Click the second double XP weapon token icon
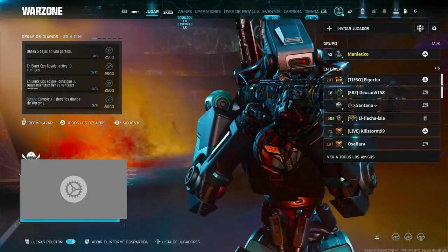448x252 pixels. pos(408,237)
